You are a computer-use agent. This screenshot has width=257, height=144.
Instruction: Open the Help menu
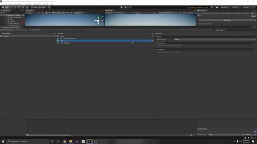pos(51,4)
